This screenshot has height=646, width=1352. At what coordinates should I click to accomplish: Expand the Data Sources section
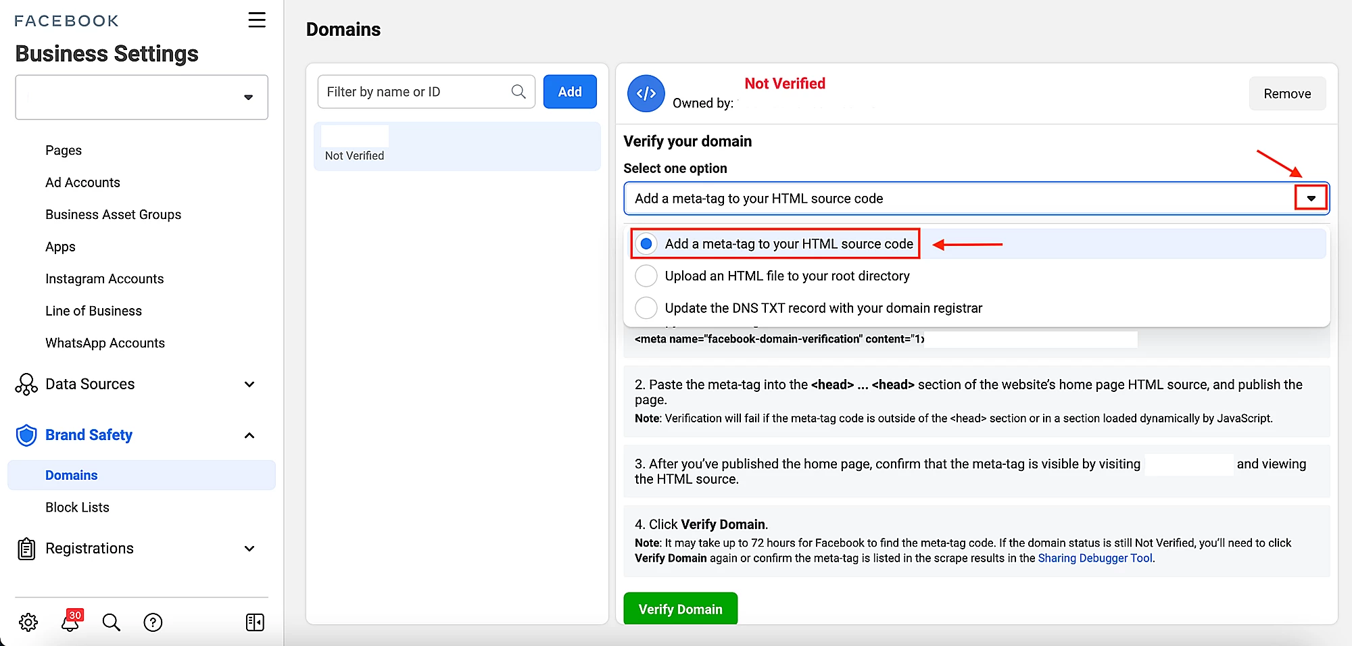tap(249, 384)
